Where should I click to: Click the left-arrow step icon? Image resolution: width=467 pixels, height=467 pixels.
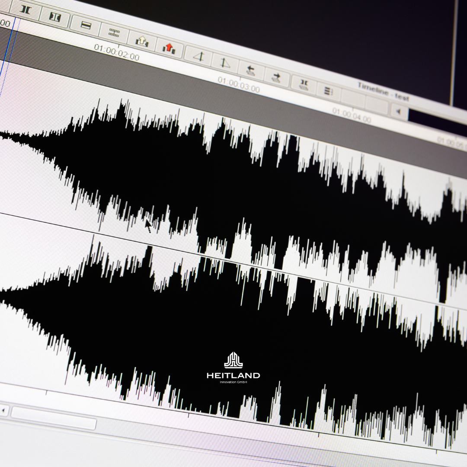[251, 70]
